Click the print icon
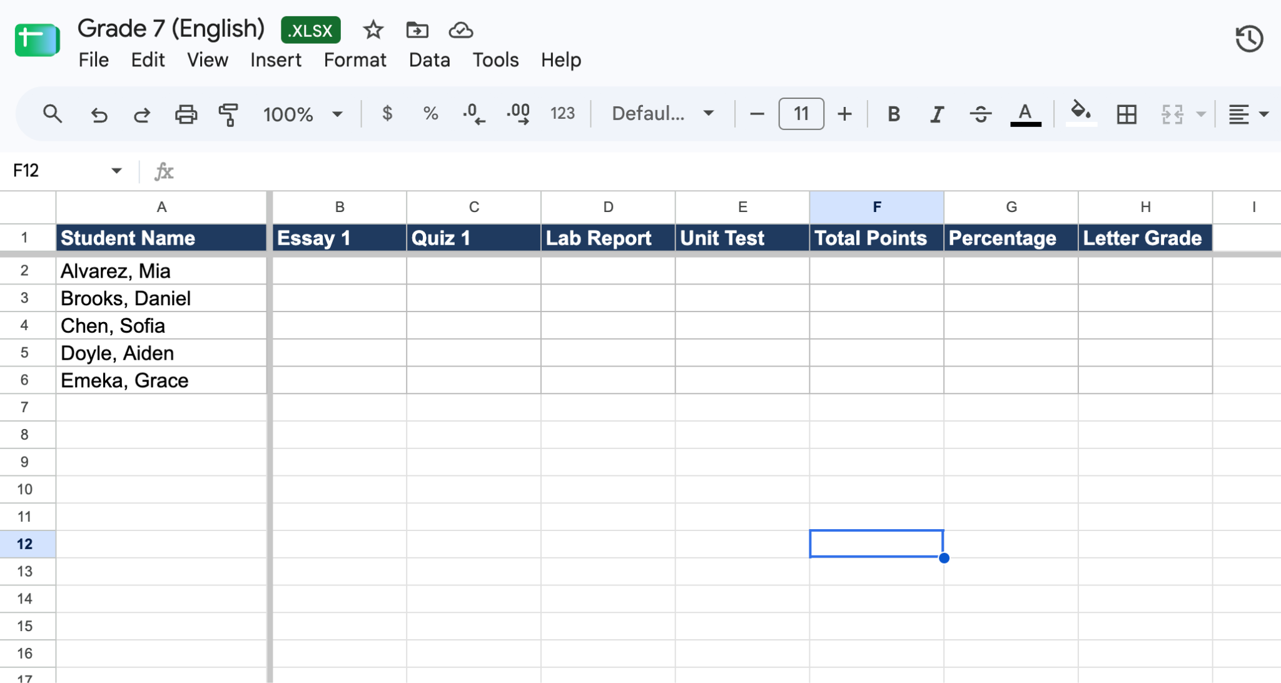The width and height of the screenshot is (1281, 683). pyautogui.click(x=186, y=114)
